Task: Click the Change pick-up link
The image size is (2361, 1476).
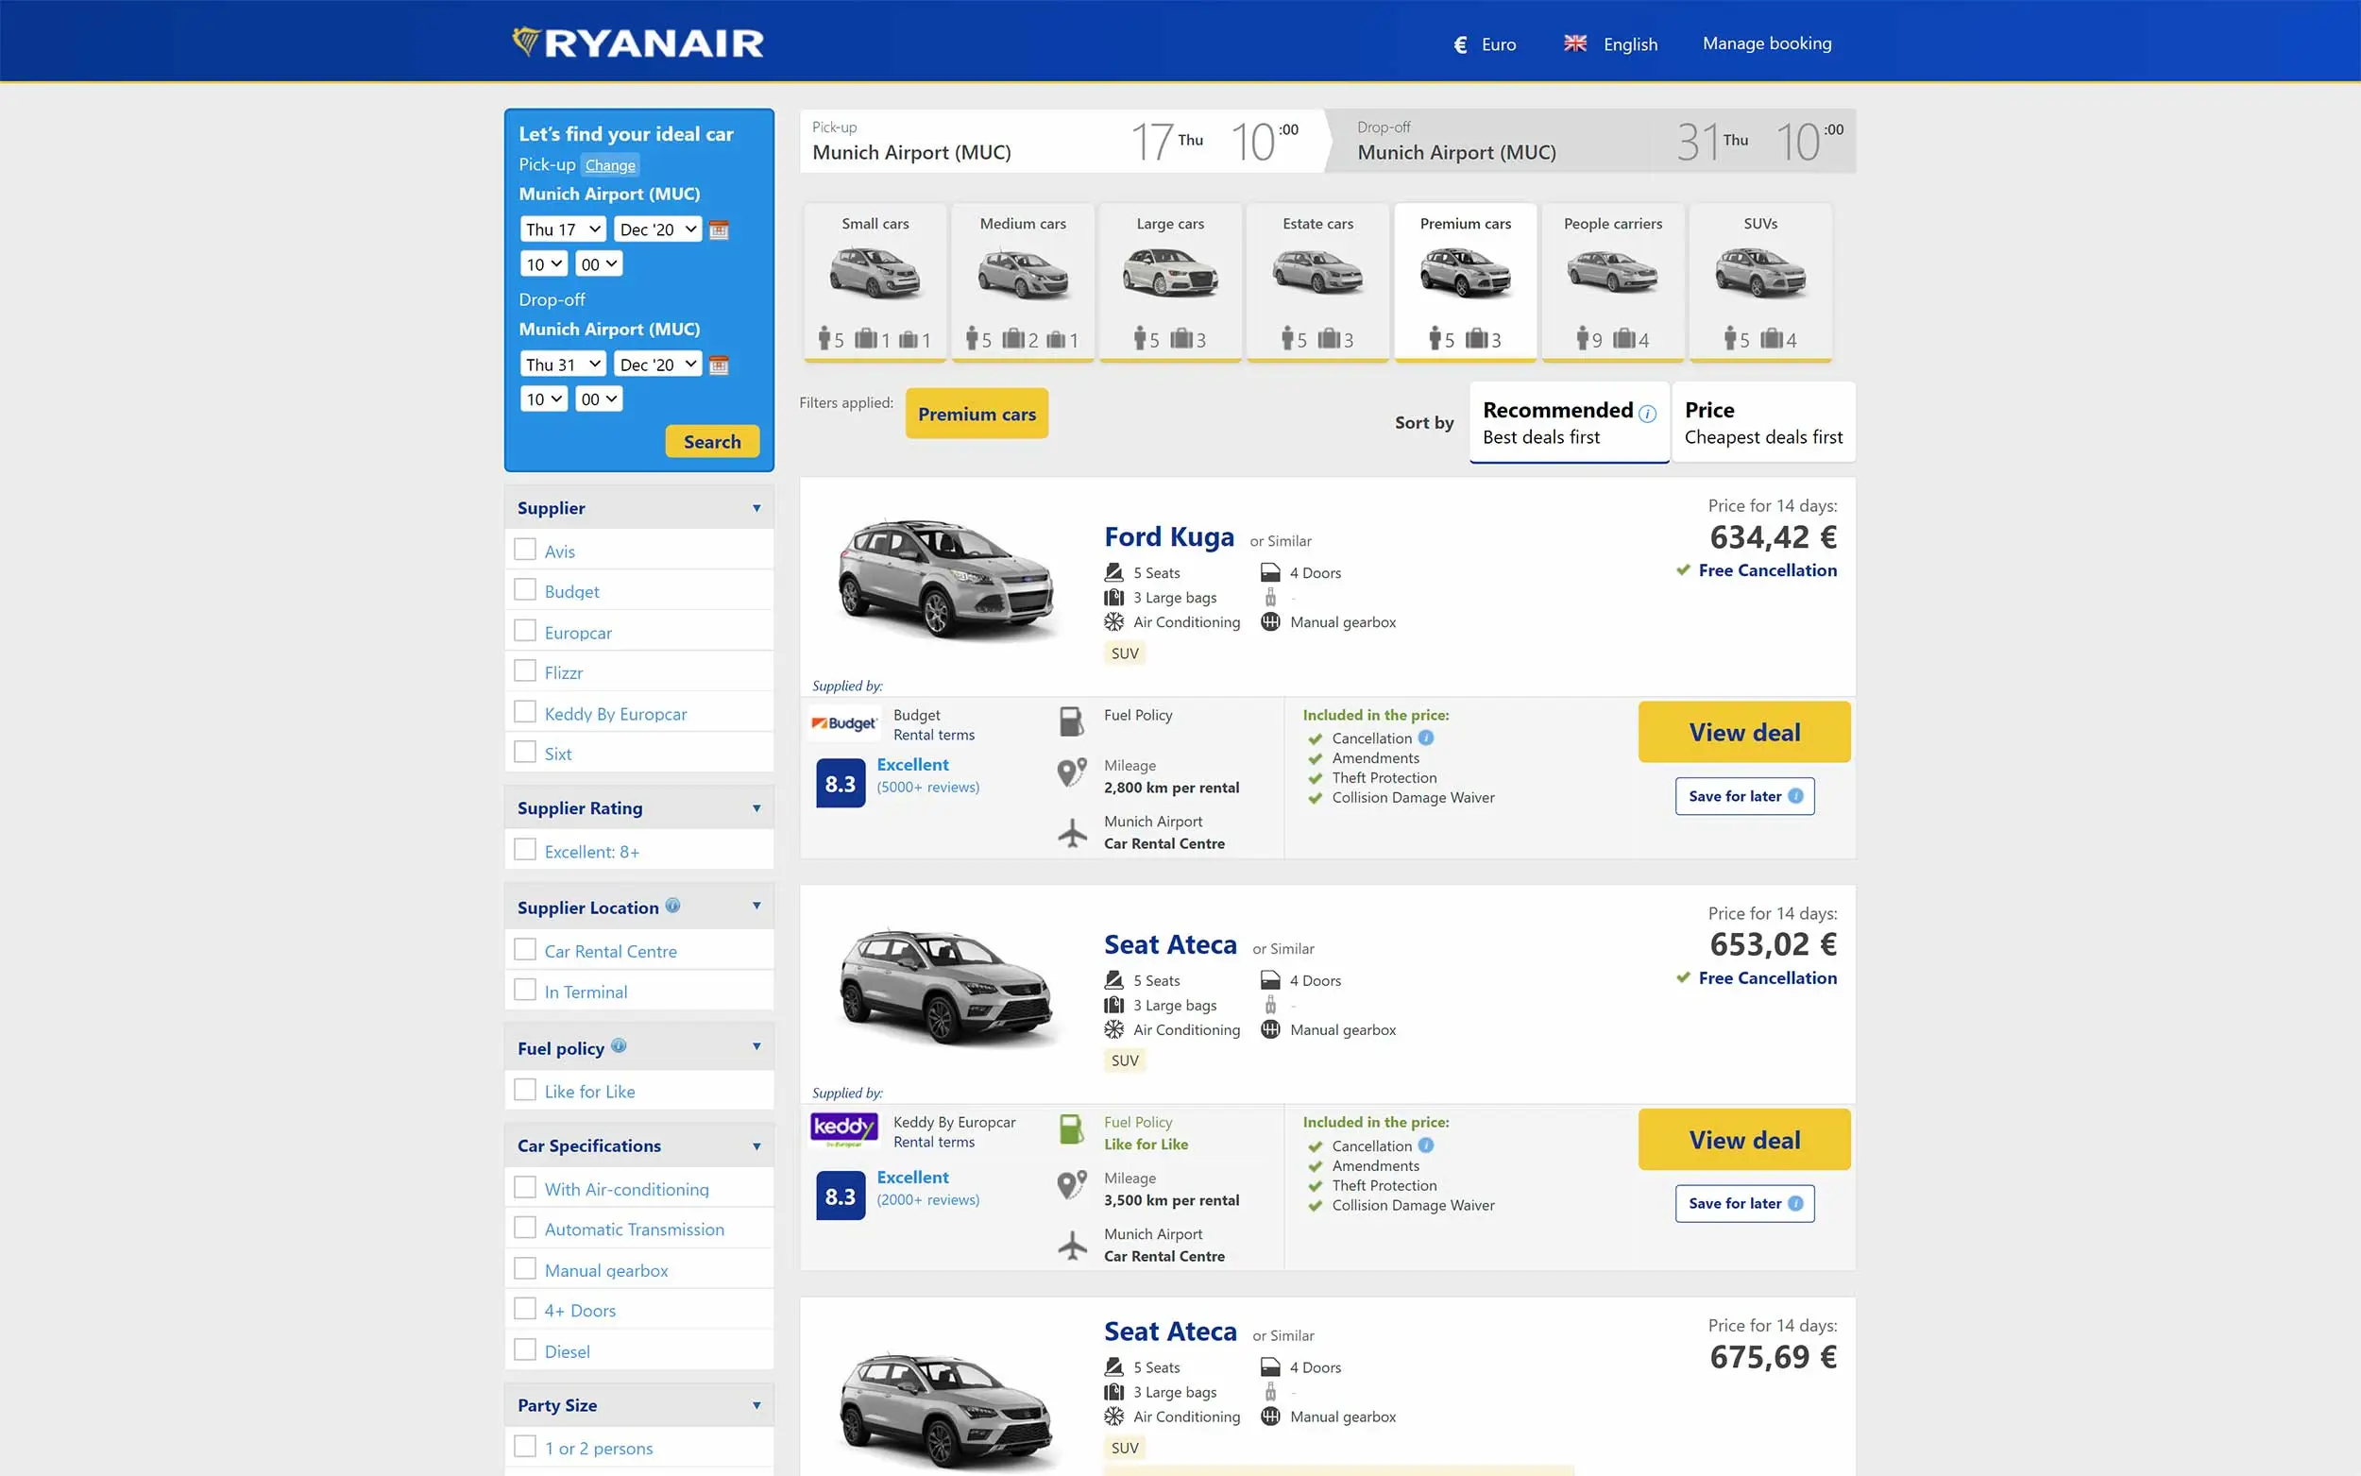Action: coord(610,165)
